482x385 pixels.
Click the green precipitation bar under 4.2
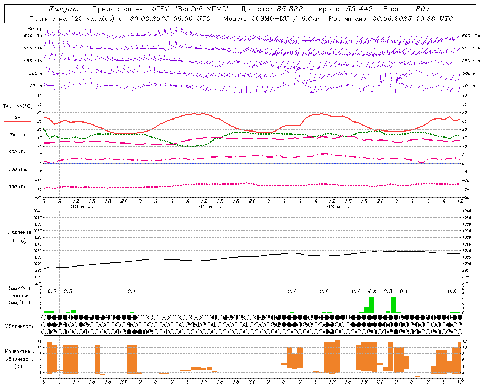(x=372, y=305)
